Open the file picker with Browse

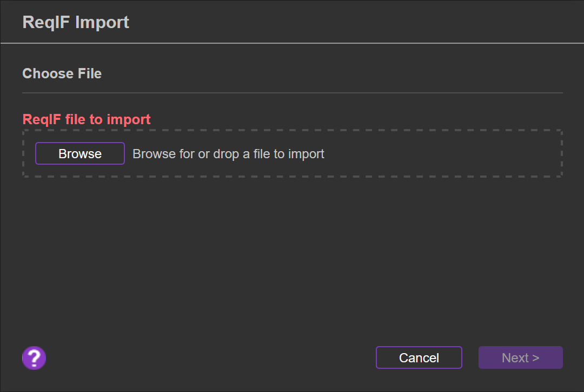pos(80,153)
